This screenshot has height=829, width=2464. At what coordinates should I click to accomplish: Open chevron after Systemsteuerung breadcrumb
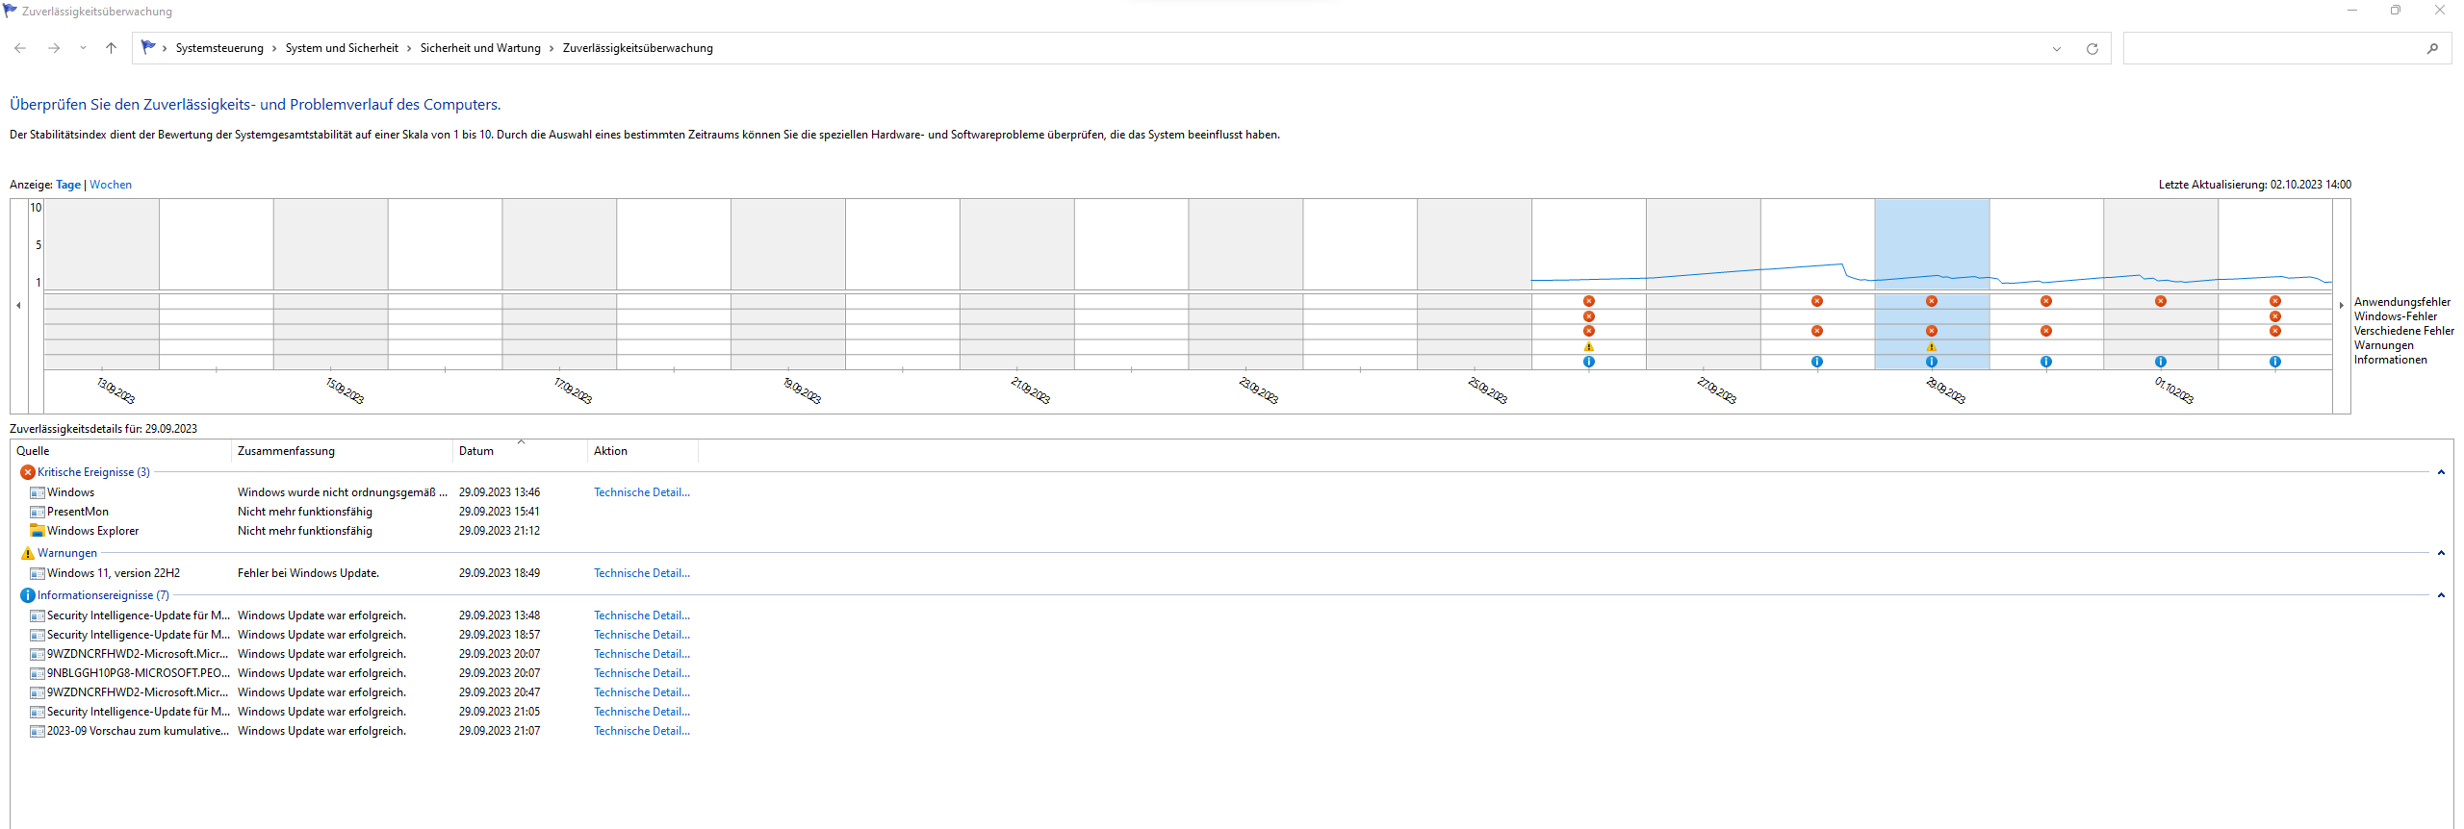tap(274, 48)
